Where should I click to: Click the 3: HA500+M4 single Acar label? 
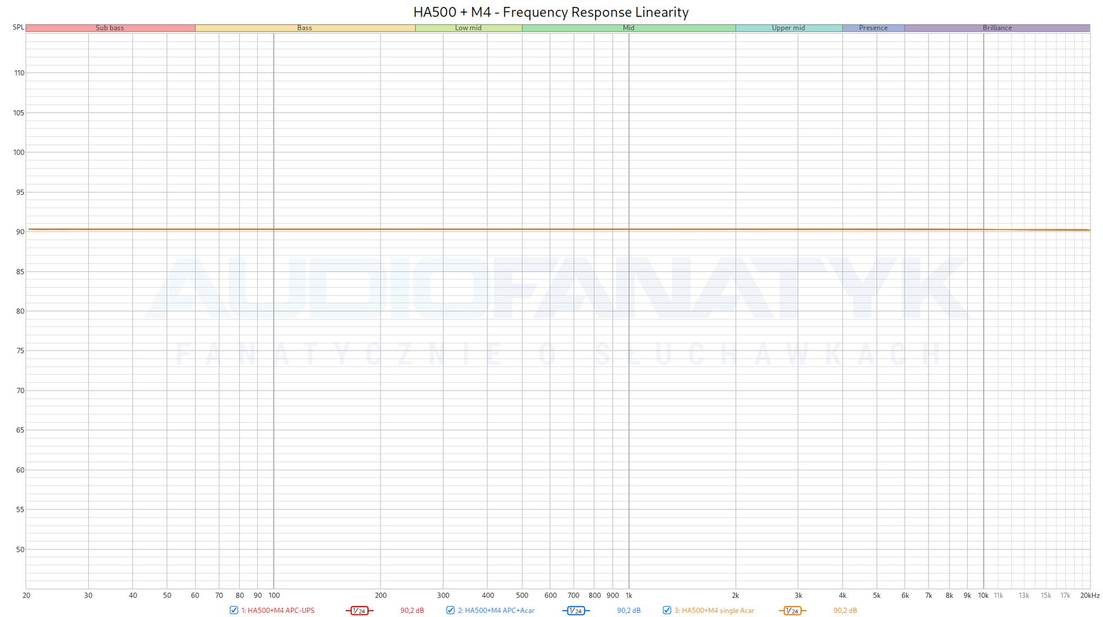(x=714, y=611)
